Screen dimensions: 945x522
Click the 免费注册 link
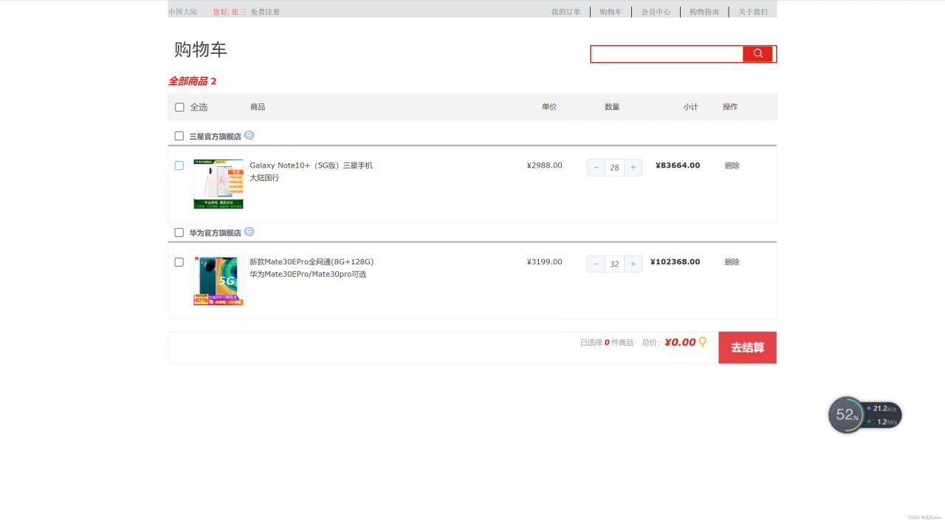tap(265, 12)
